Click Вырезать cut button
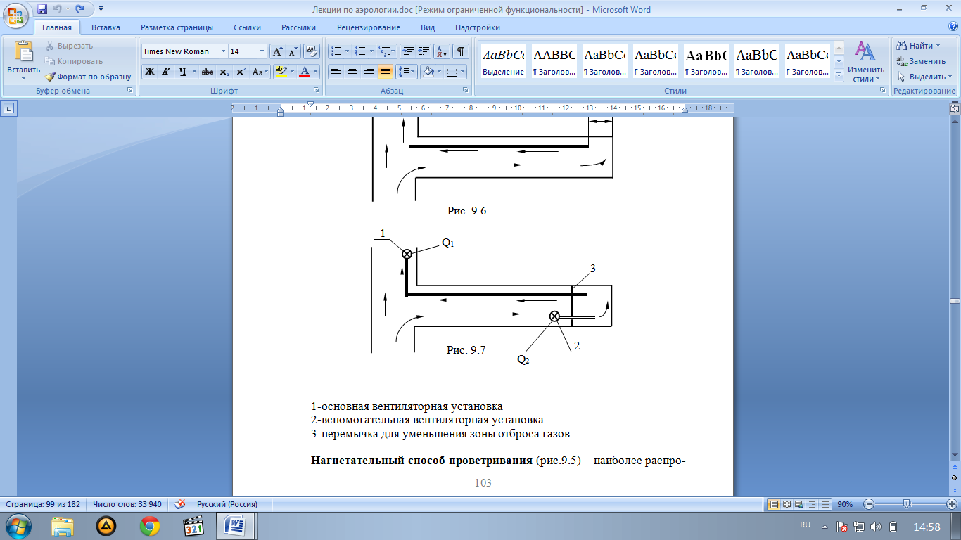961x540 pixels. click(x=69, y=46)
